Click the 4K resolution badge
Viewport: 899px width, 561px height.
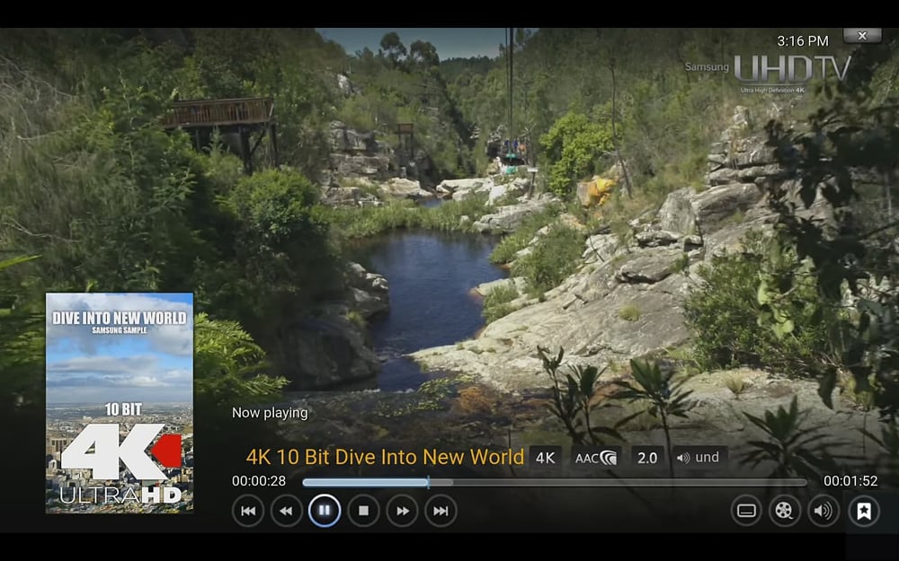click(546, 458)
